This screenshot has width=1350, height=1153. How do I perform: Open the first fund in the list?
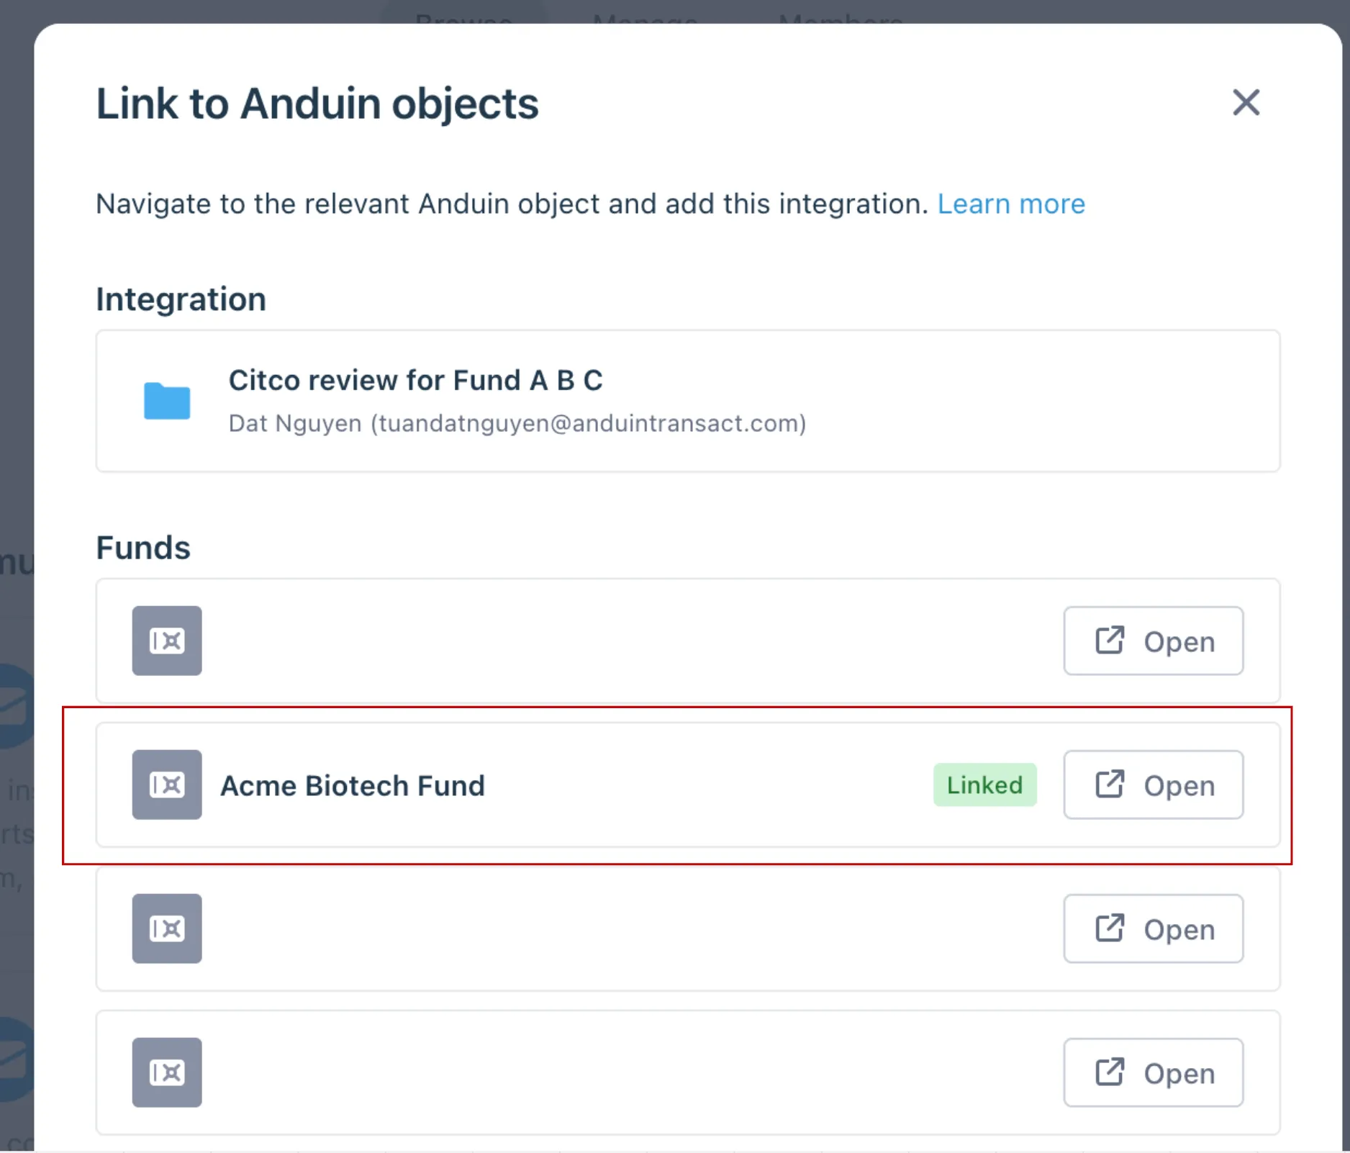coord(1153,641)
